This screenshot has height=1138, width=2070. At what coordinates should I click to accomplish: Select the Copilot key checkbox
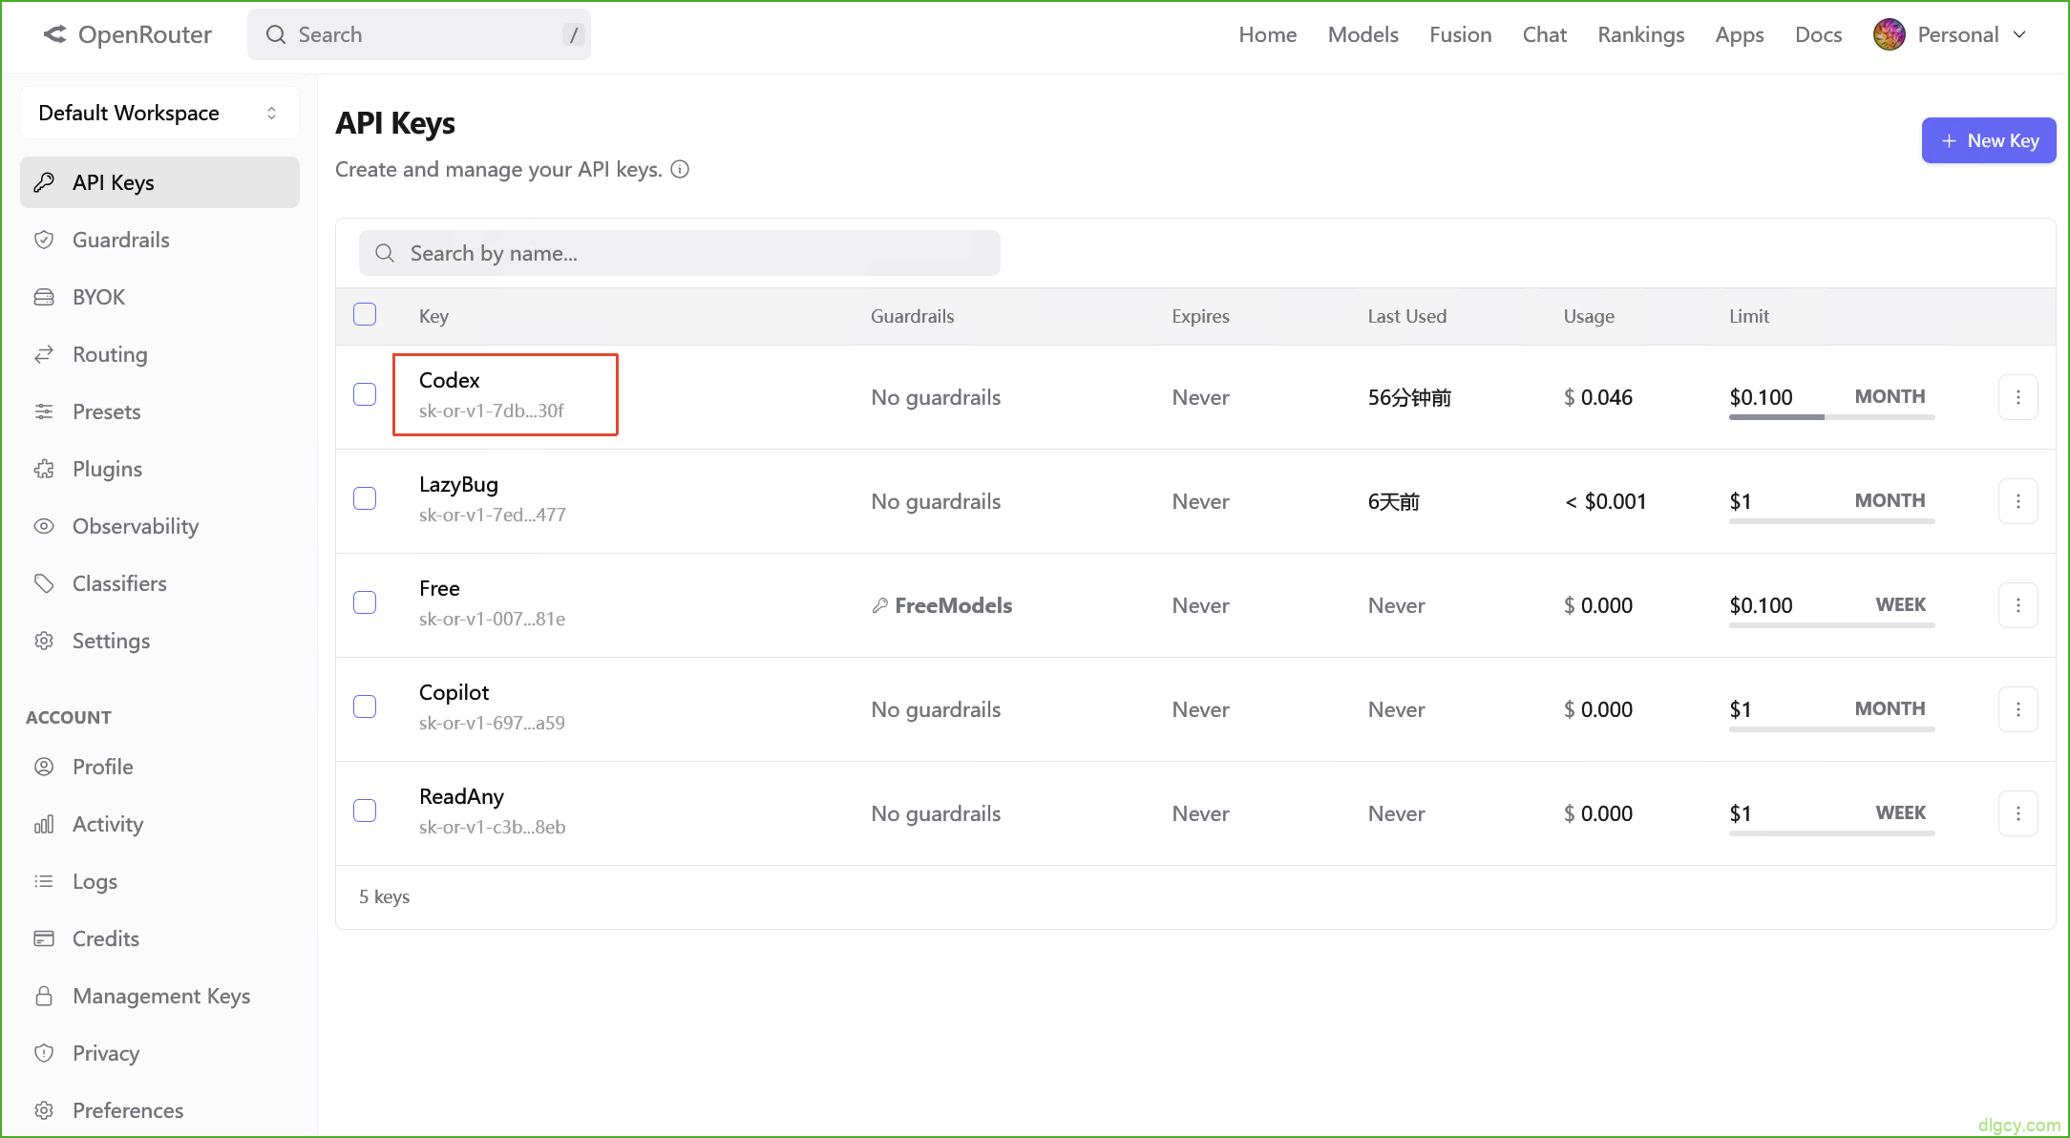click(365, 706)
